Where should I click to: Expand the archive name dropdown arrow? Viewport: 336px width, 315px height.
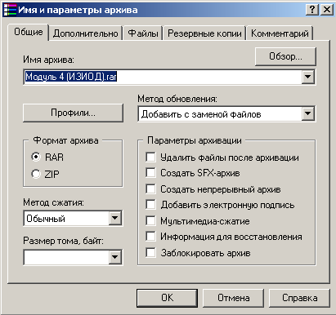coord(308,77)
